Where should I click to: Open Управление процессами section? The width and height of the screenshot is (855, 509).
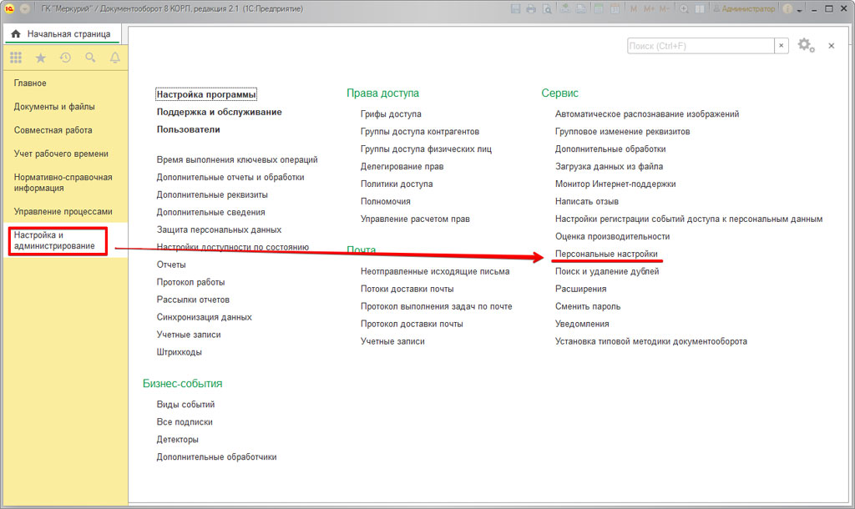[x=63, y=212]
